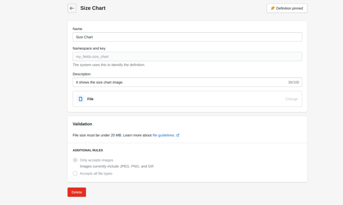The width and height of the screenshot is (343, 205).
Task: Focus the Name input containing Size Chart
Action: pos(187,37)
